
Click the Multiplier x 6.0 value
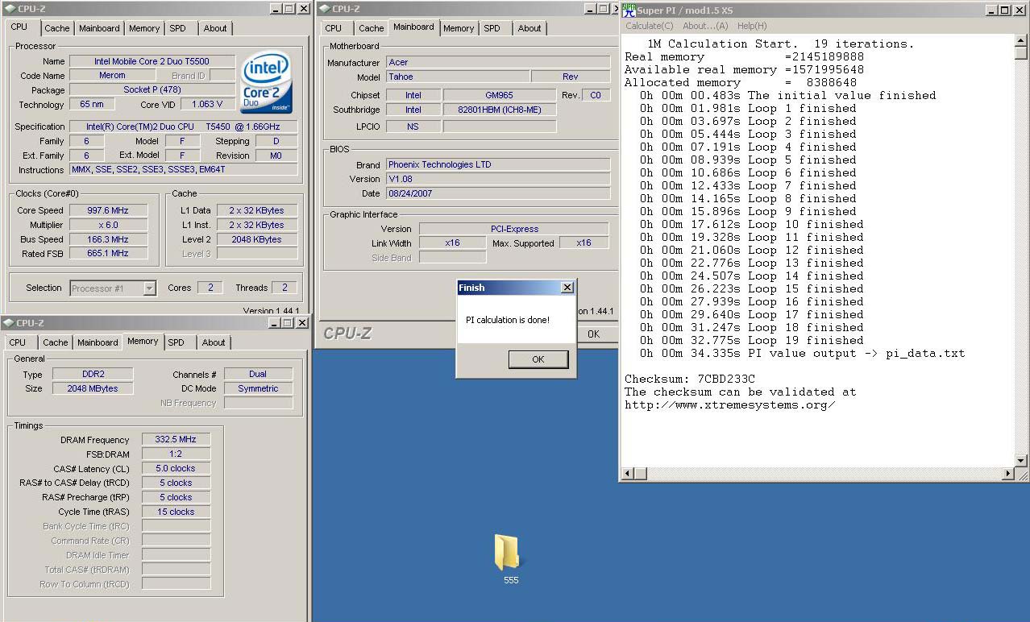coord(108,225)
